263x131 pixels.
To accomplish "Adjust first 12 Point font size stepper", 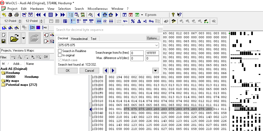I will 20,21.
